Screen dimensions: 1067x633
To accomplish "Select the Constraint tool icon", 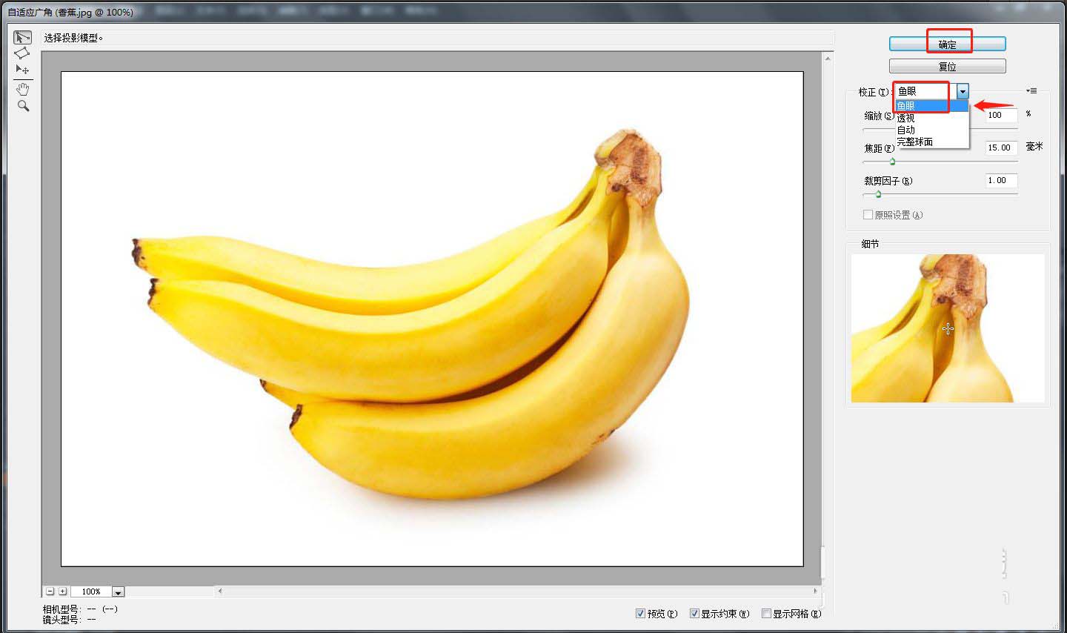I will 23,37.
